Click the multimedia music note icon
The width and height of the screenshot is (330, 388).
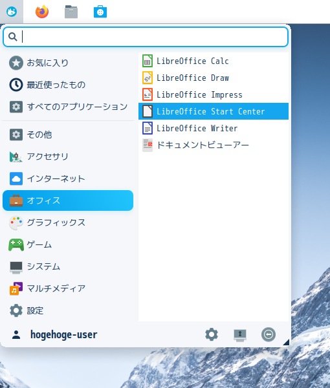click(16, 288)
